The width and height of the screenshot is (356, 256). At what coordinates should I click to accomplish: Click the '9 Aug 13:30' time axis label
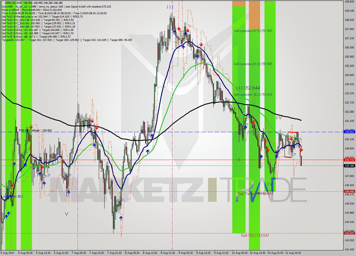pyautogui.click(x=203, y=253)
